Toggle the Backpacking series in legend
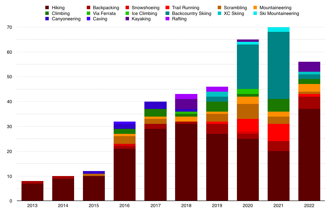 point(106,8)
